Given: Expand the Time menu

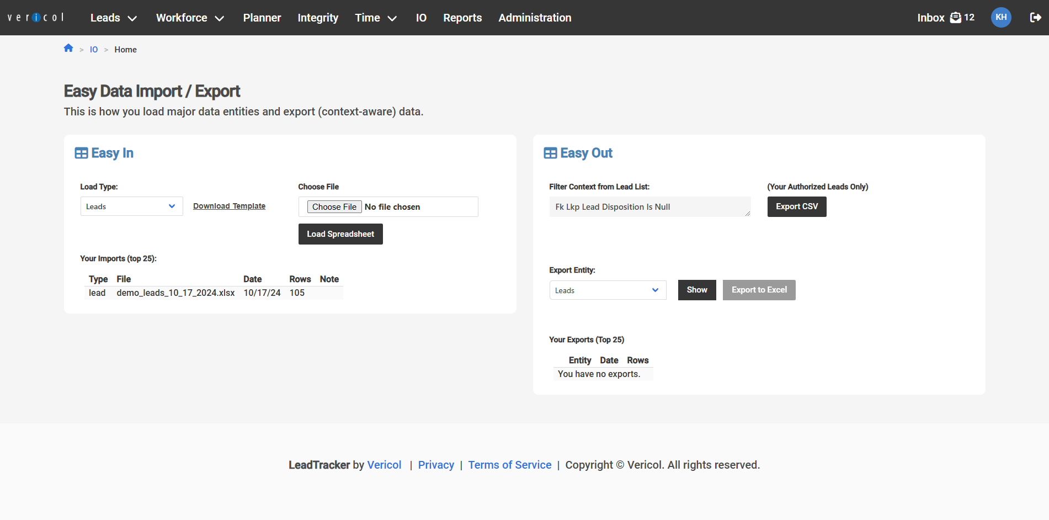Looking at the screenshot, I should click(375, 18).
